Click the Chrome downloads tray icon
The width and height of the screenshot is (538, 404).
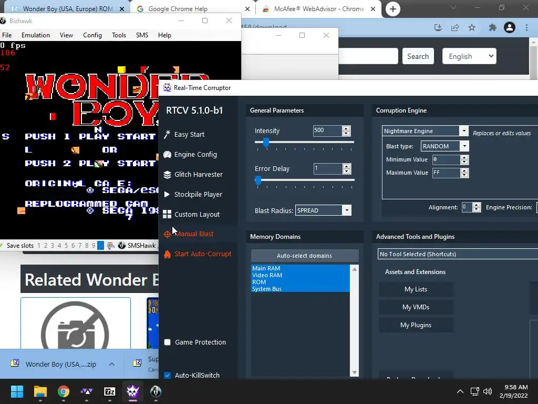coord(438,27)
